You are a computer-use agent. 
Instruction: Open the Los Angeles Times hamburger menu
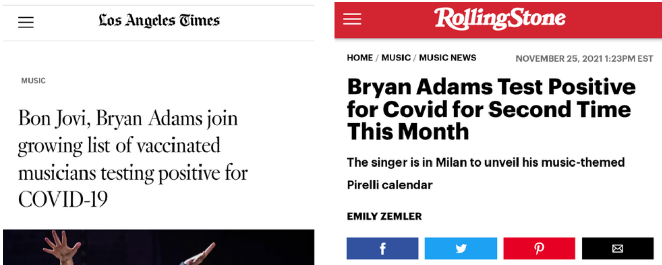26,22
